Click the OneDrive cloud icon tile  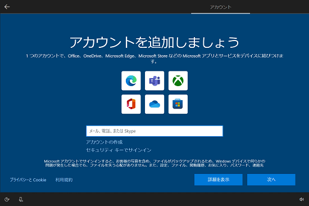[x=154, y=104]
